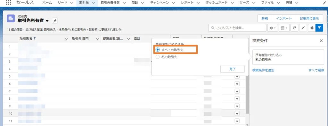The height and width of the screenshot is (126, 328).
Task: Open the 取引先 部門 column header menu chevron
Action: [x=97, y=39]
